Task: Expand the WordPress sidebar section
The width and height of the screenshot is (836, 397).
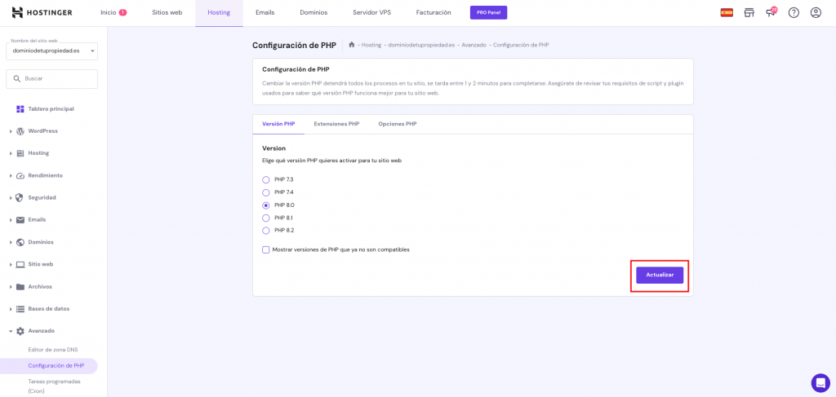Action: [42, 131]
